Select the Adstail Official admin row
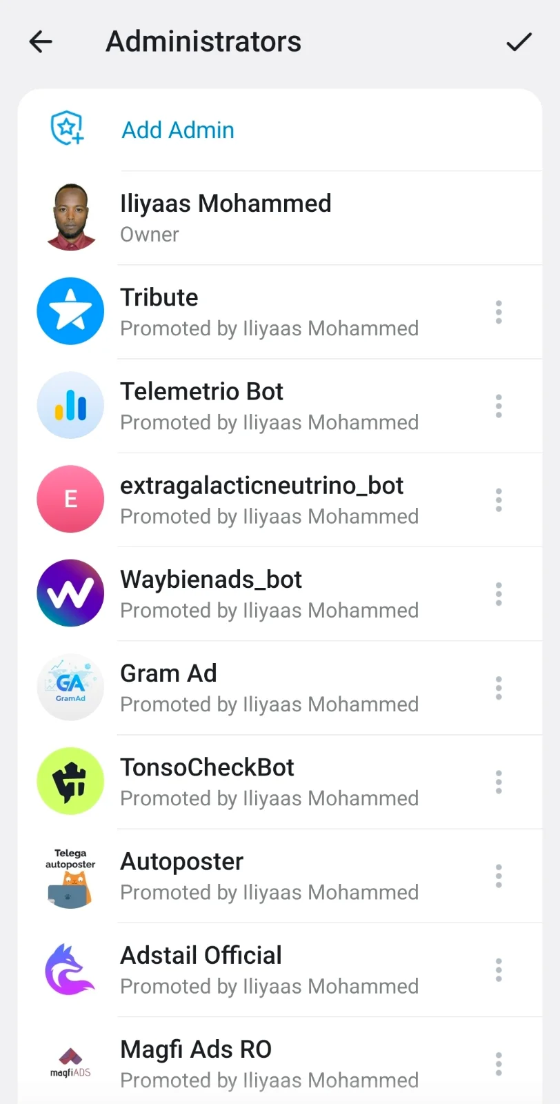Screen dimensions: 560x1104 (x=280, y=970)
